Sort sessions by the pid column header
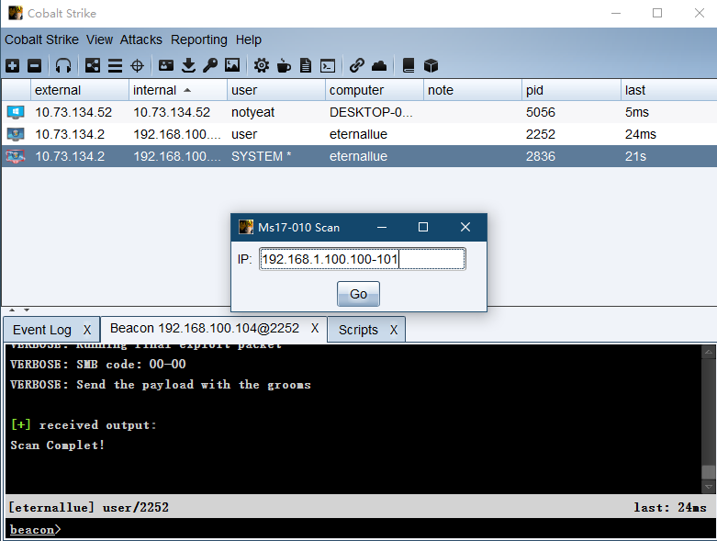Viewport: 717px width, 541px height. pos(571,90)
